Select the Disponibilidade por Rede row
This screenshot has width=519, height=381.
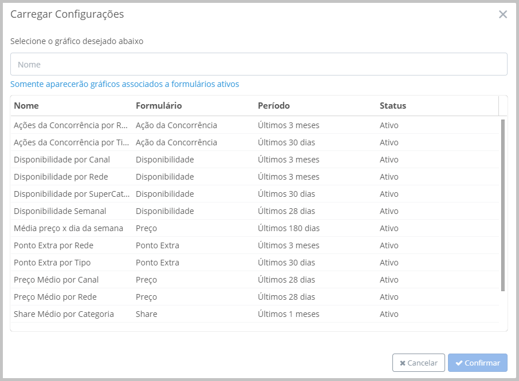click(61, 177)
